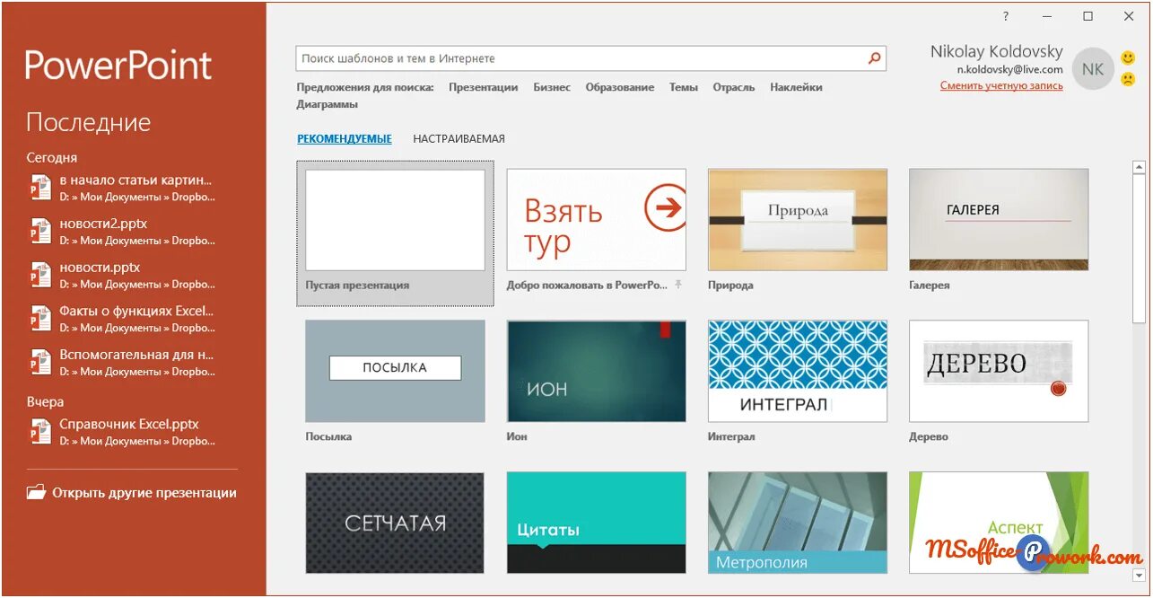This screenshot has height=598, width=1153.
Task: Click the scrollbar down arrow
Action: (1139, 576)
